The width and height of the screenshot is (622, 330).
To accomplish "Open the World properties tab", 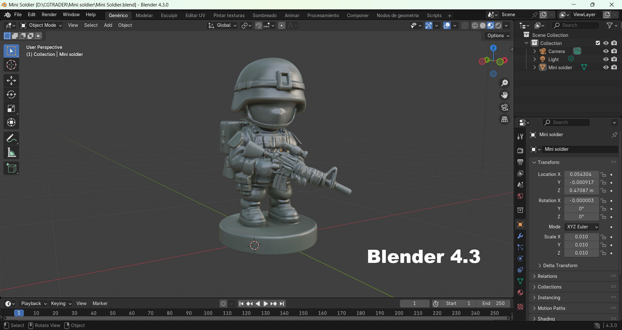I will pyautogui.click(x=520, y=196).
